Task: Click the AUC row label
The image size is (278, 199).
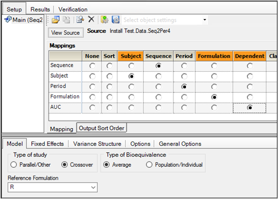Action: point(55,107)
